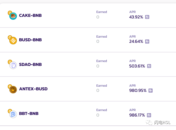Viewport: 176px width, 130px height.
Task: Click the BBT-BNB token pair icon
Action: tap(12, 113)
